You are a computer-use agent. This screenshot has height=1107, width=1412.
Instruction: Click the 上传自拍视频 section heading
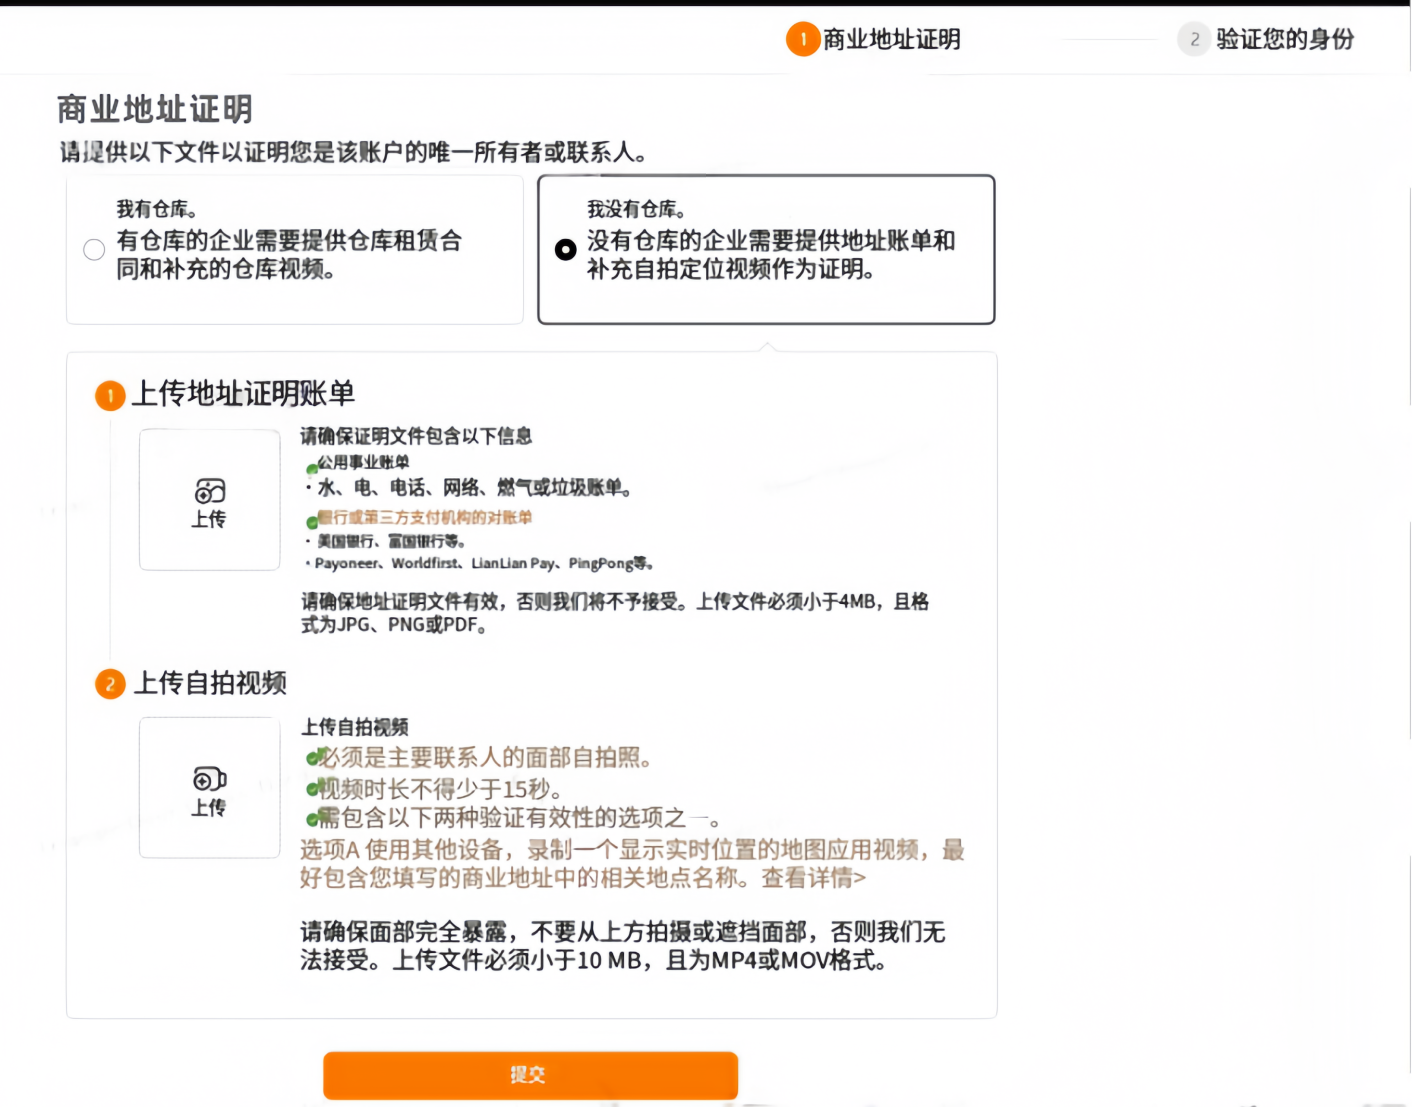coord(210,683)
